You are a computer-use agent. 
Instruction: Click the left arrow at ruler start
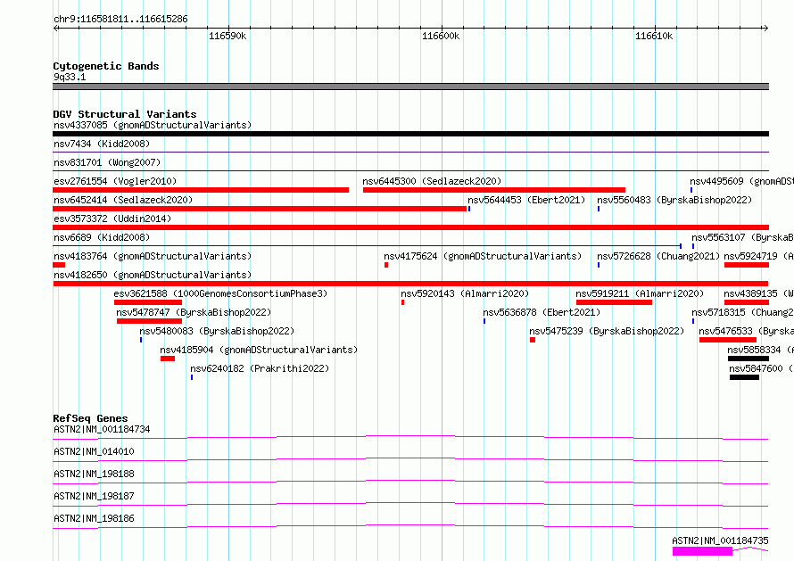[x=55, y=28]
